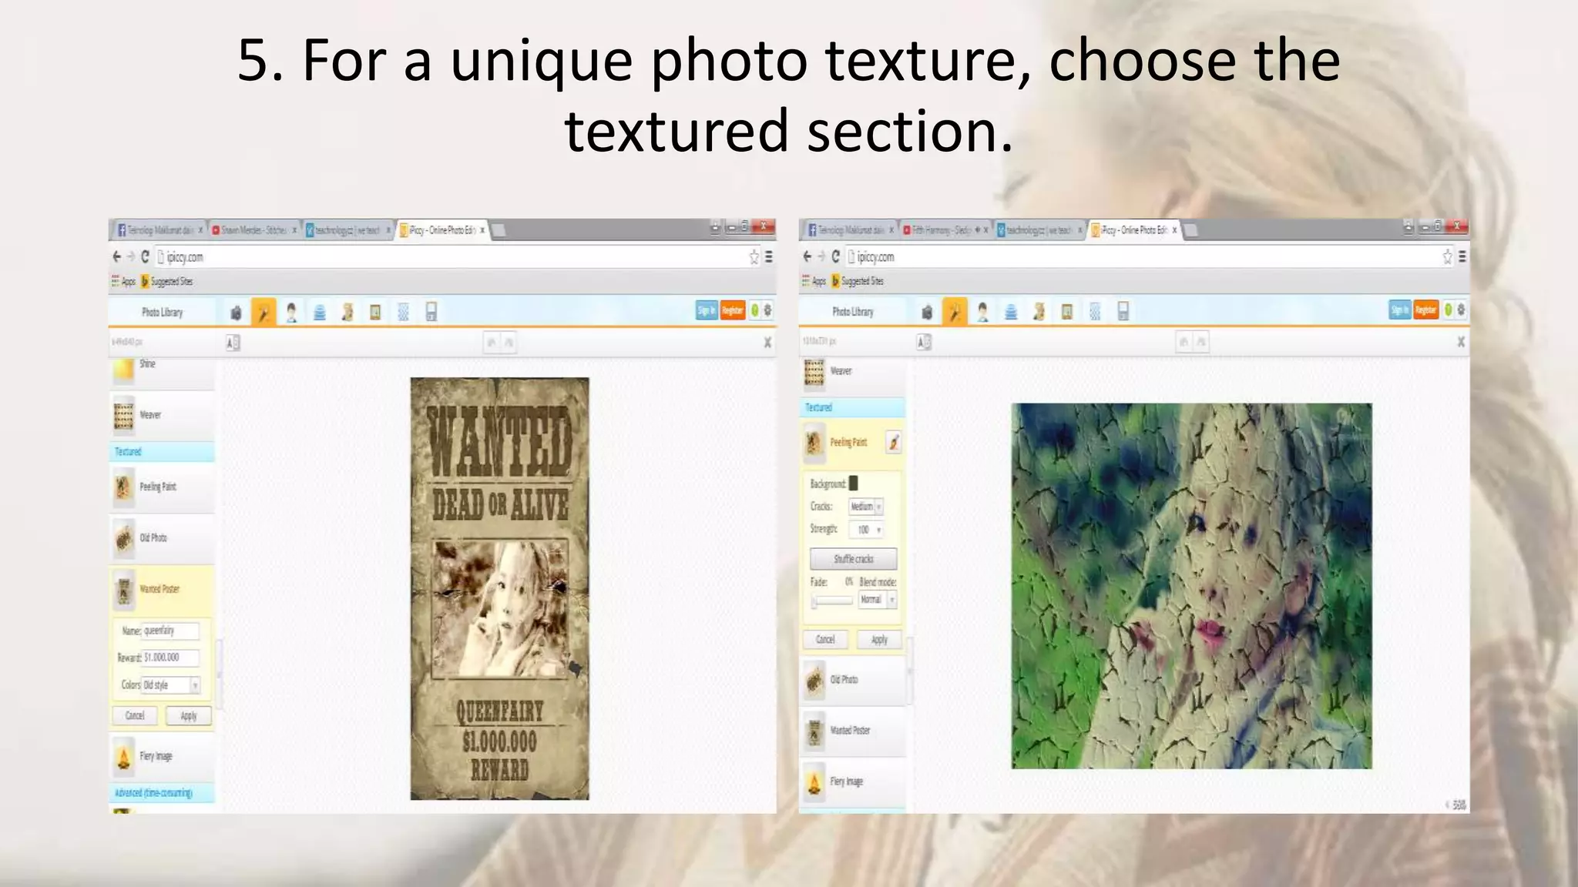1578x887 pixels.
Task: Open the Cracks Medium dropdown
Action: 866,507
